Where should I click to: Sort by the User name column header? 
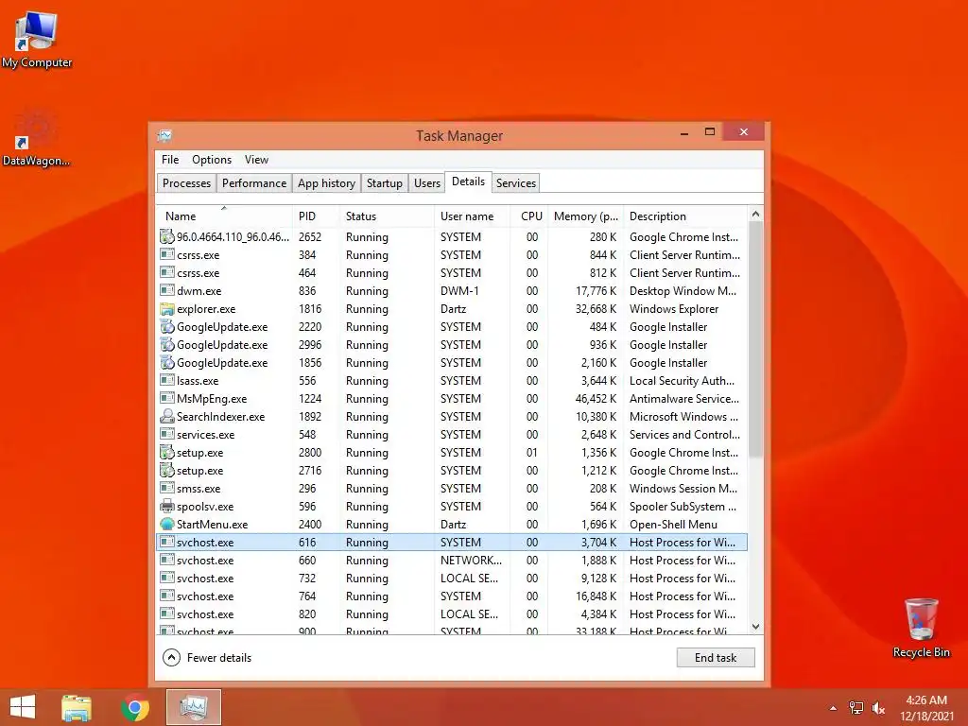click(x=473, y=216)
